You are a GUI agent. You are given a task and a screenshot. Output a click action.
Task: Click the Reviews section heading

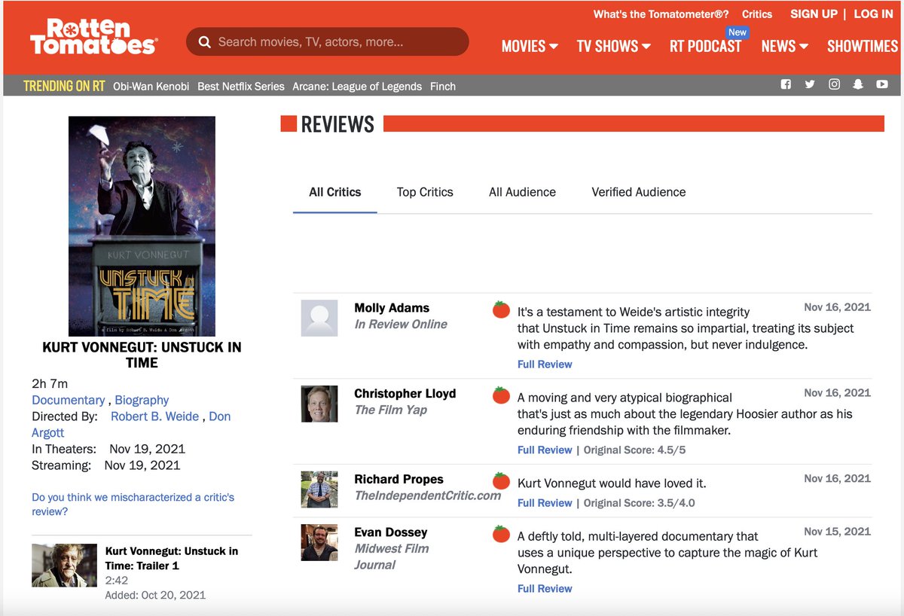tap(337, 124)
